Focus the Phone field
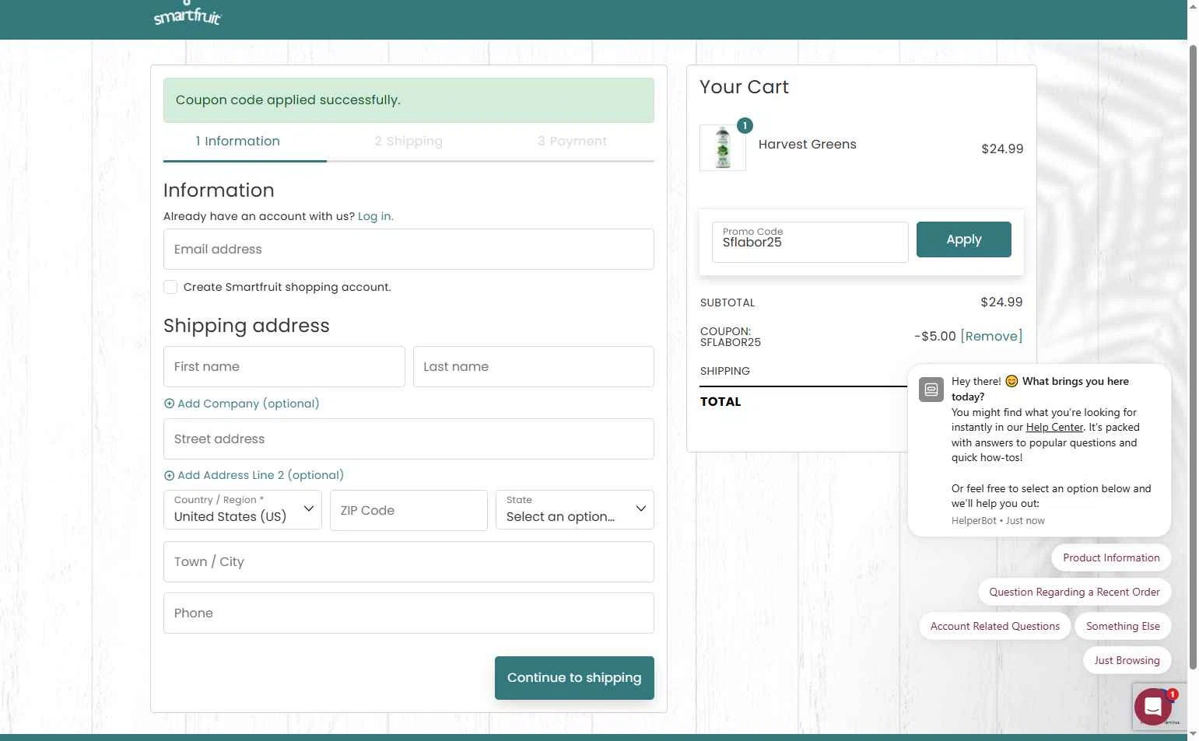This screenshot has width=1199, height=741. click(408, 613)
